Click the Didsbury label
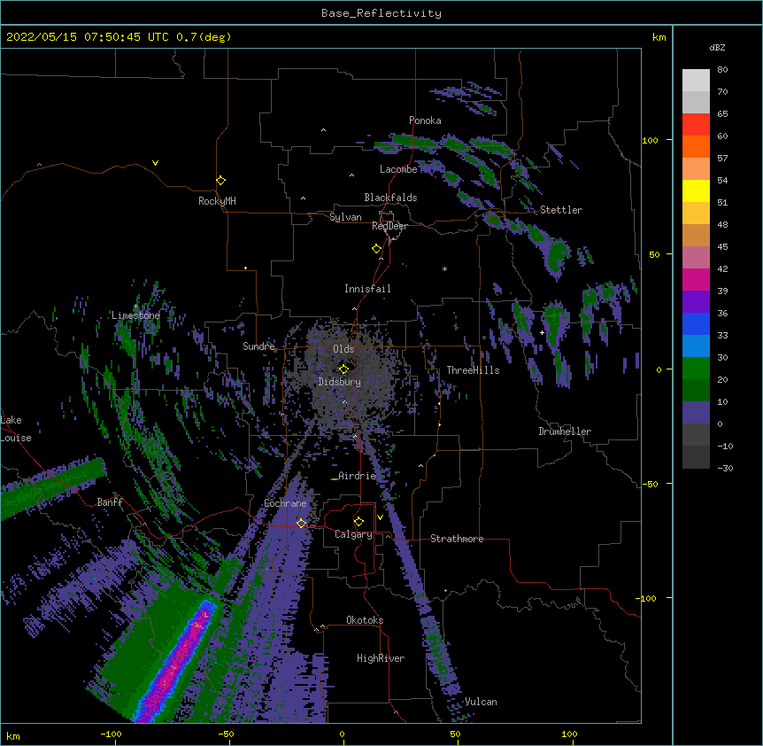 (x=340, y=382)
